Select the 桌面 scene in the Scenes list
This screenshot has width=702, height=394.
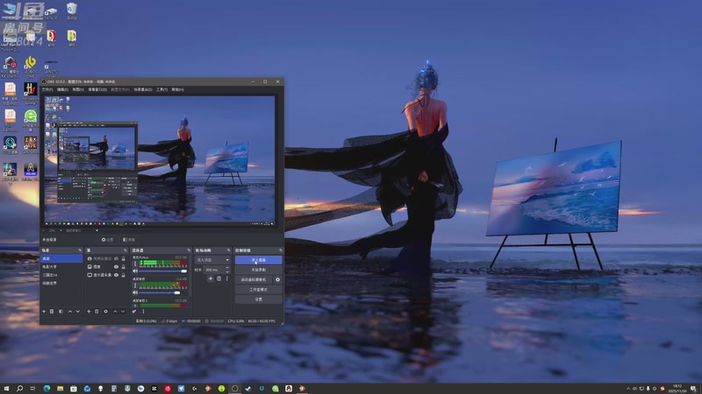pos(61,258)
